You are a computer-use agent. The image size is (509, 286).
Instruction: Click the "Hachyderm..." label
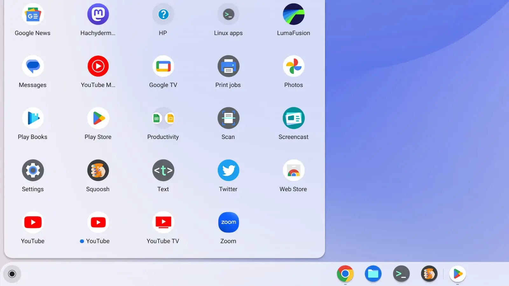coord(98,33)
